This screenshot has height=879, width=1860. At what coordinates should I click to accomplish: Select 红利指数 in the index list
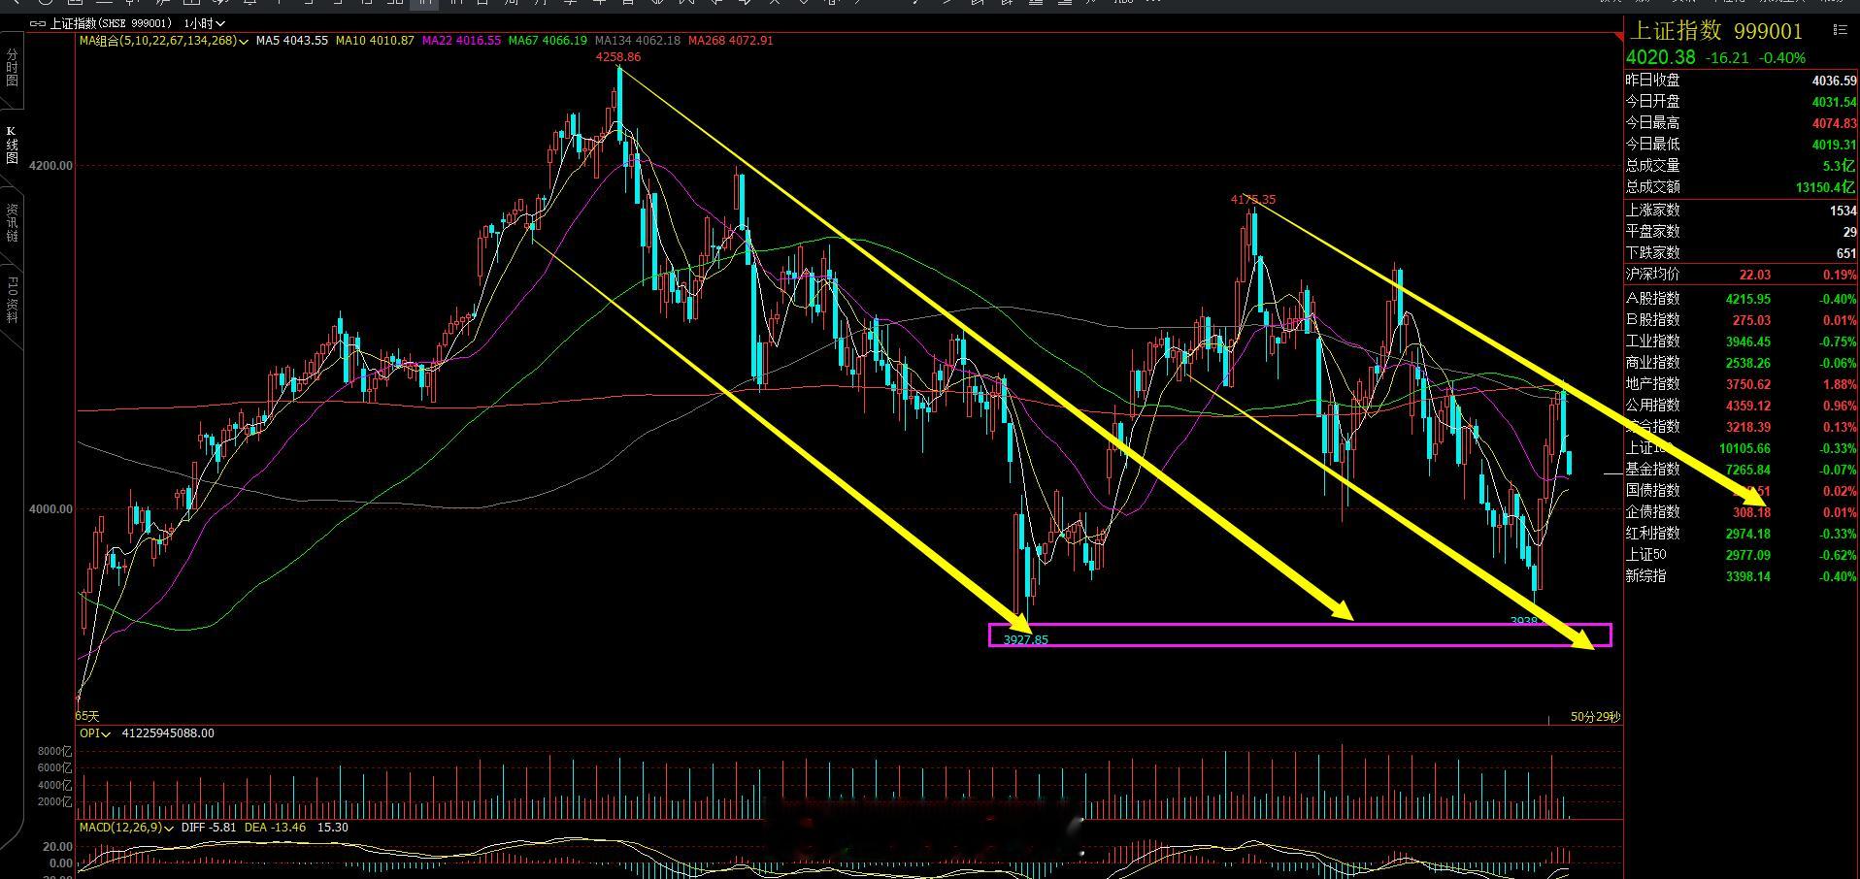1742,534
